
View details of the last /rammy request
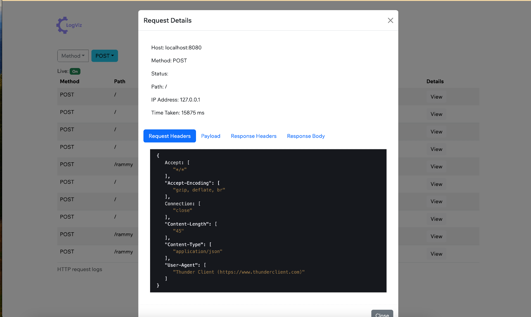point(436,253)
